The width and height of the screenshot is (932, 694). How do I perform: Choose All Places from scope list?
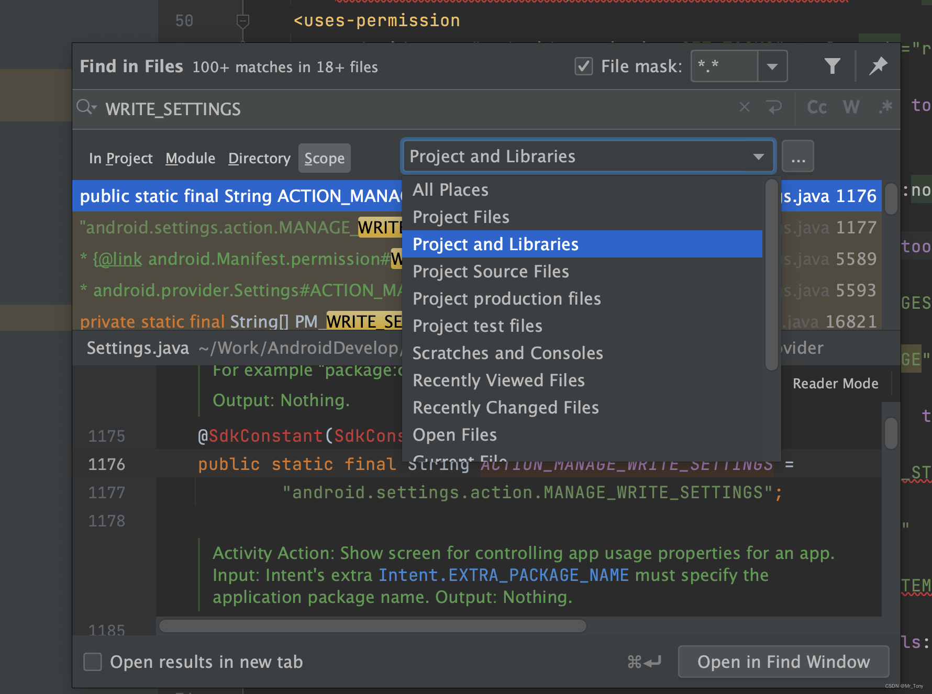(582, 189)
